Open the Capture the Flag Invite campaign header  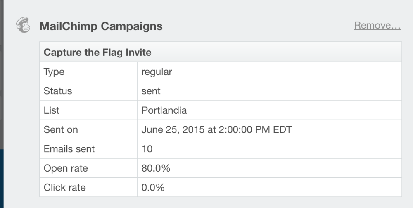point(97,53)
